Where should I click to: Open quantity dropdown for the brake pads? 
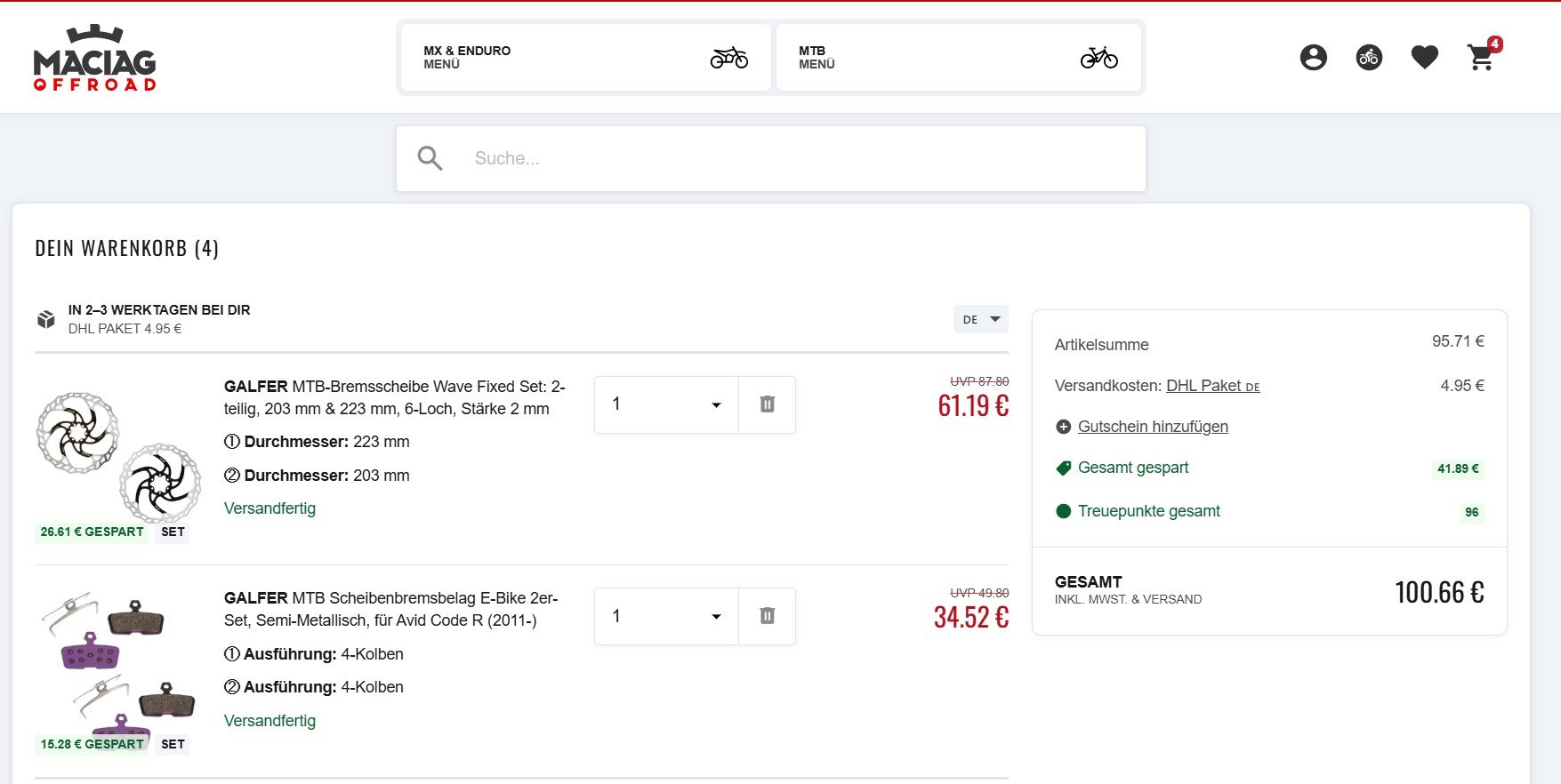point(666,616)
